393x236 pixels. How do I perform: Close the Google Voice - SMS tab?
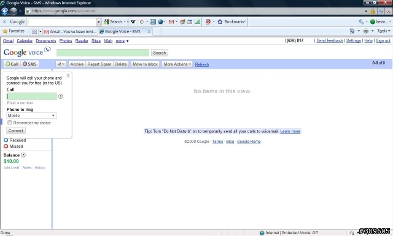149,31
